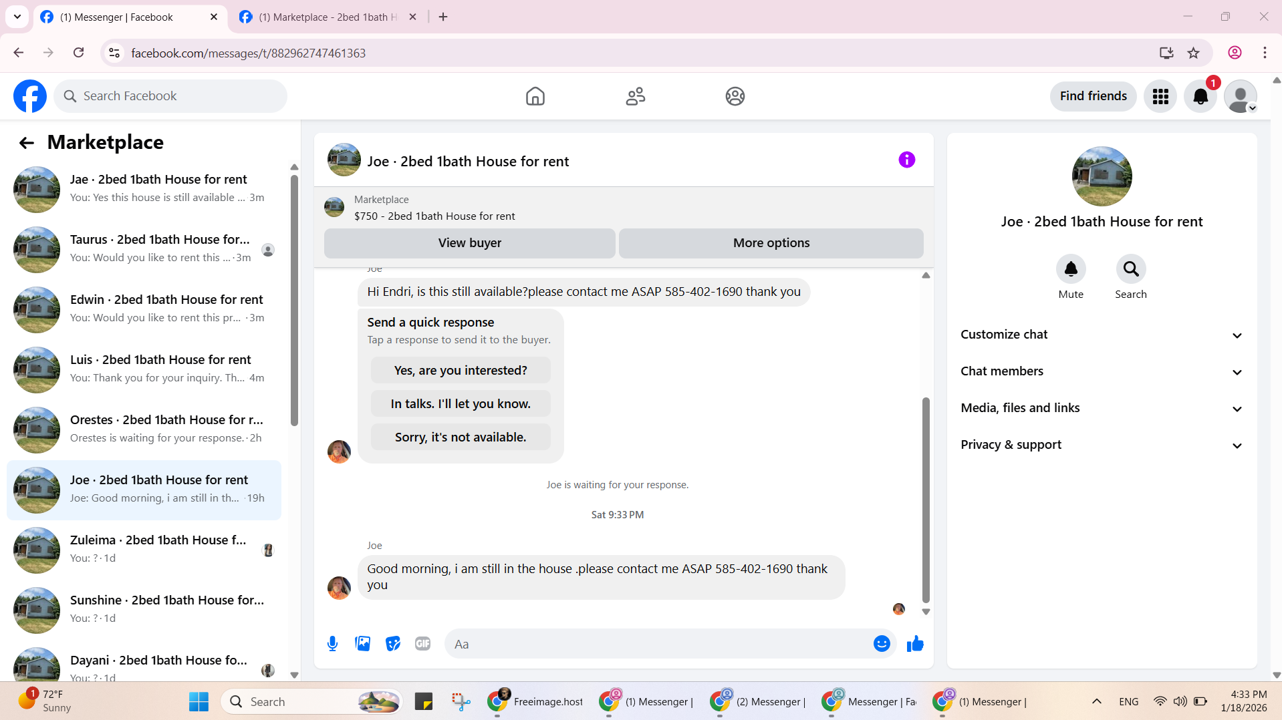Send quick reply 'Sorry, it's not available.'
Viewport: 1282px width, 720px height.
tap(461, 437)
